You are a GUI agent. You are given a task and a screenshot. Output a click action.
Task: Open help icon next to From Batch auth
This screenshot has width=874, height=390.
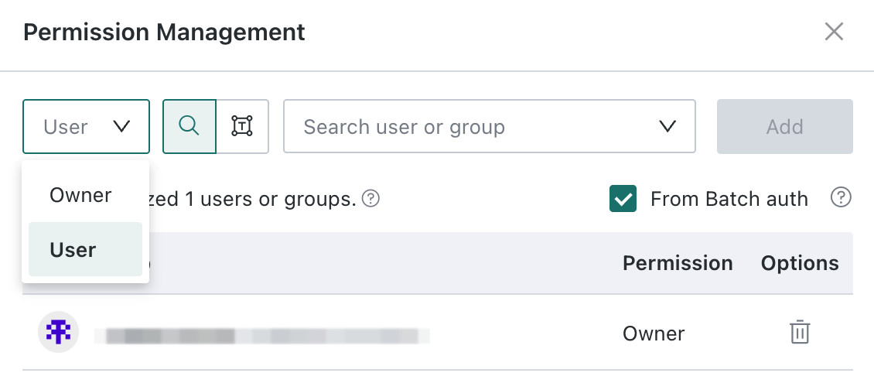[841, 197]
